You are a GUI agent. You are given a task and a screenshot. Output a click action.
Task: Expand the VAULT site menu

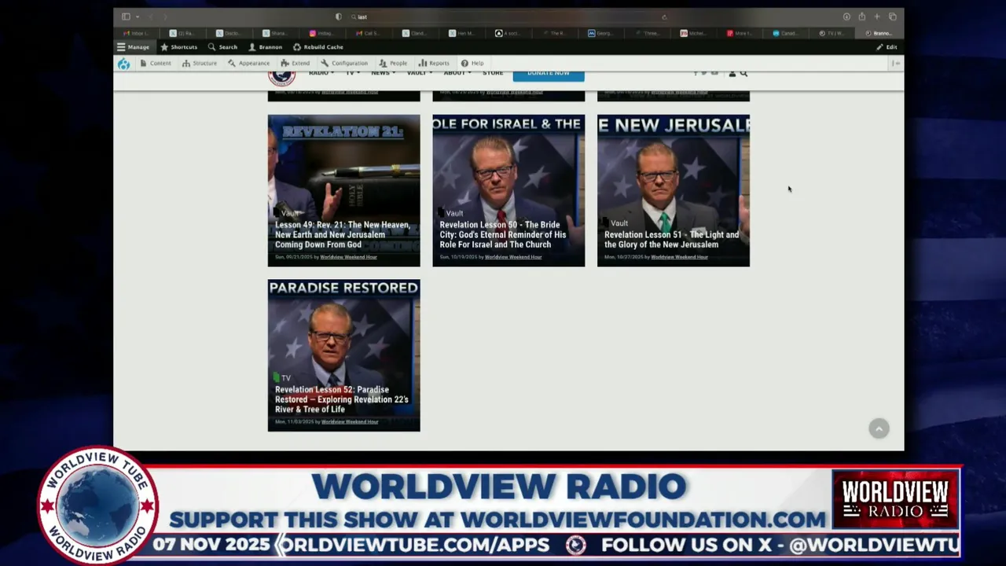(419, 73)
